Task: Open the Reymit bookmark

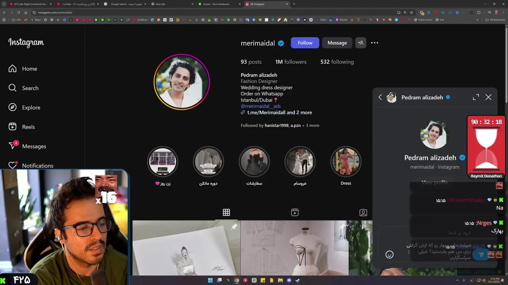Action: coord(341,19)
